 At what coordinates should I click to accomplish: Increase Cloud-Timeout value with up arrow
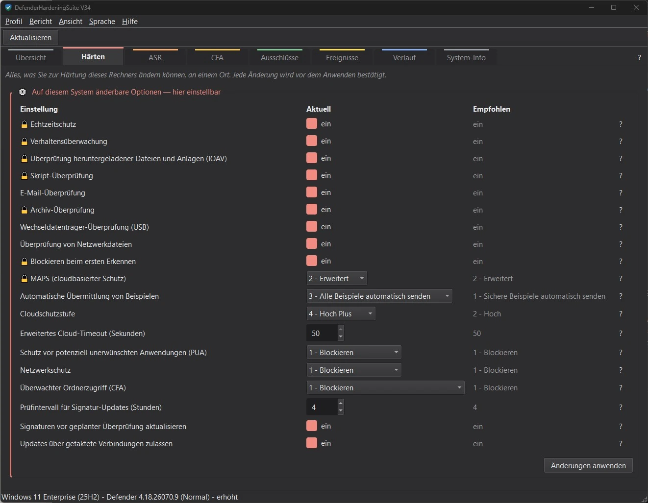pyautogui.click(x=341, y=329)
